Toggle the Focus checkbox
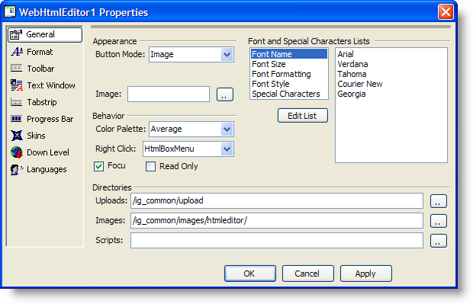This screenshot has height=304, width=473. 98,166
